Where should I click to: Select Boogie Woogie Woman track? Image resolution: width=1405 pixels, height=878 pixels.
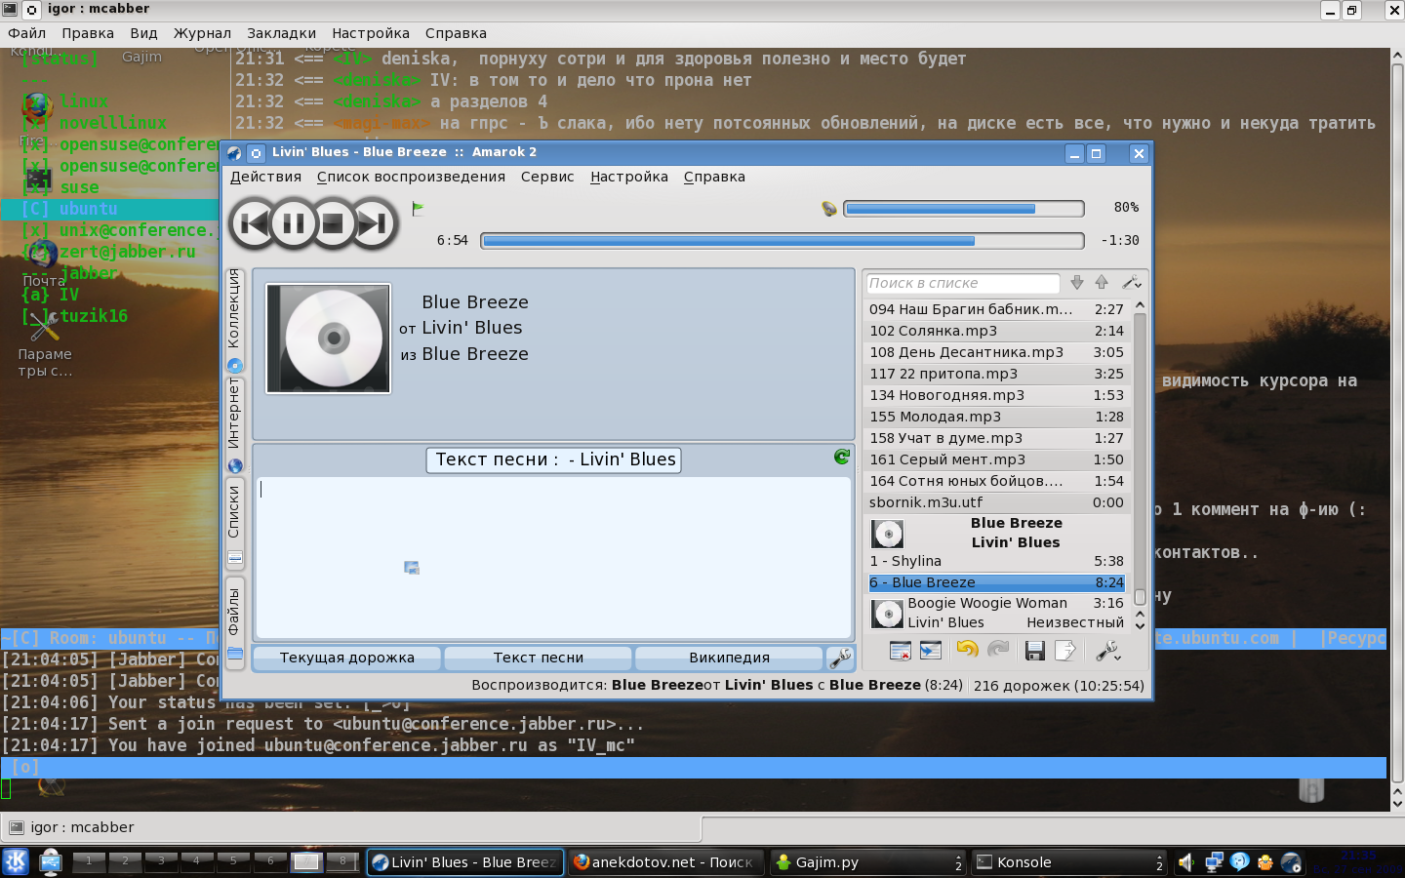tap(996, 613)
